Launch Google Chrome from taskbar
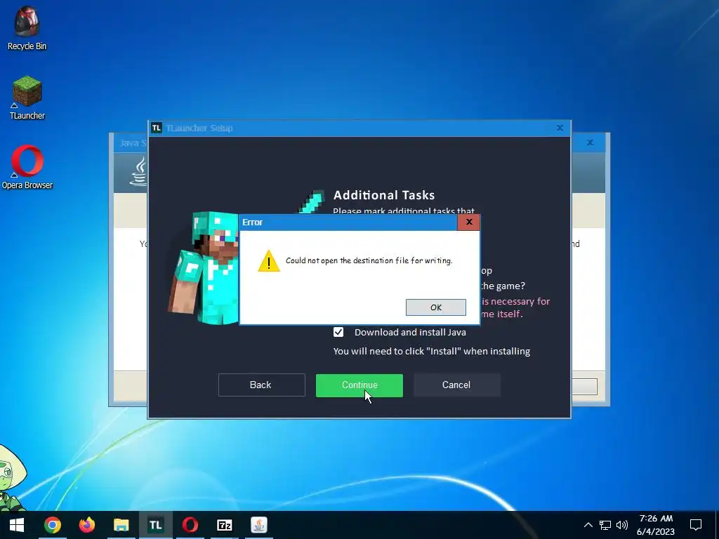Screen dimensions: 719x539 (52, 525)
